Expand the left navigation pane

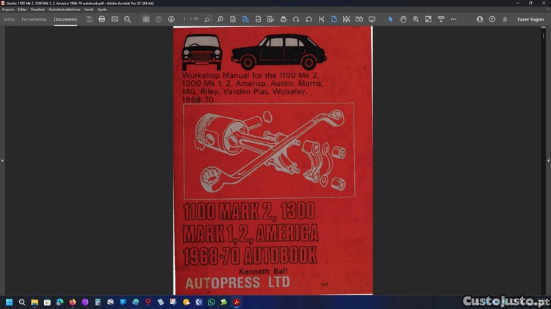2,160
